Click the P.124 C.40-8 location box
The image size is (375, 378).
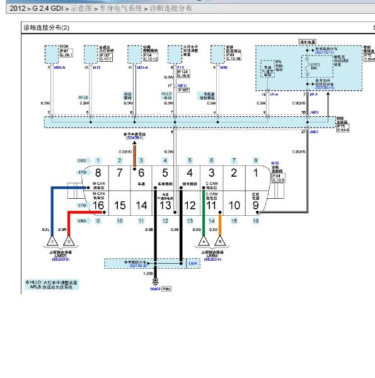[x=183, y=74]
